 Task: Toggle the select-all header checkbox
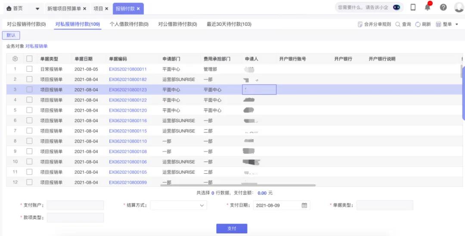click(x=29, y=59)
